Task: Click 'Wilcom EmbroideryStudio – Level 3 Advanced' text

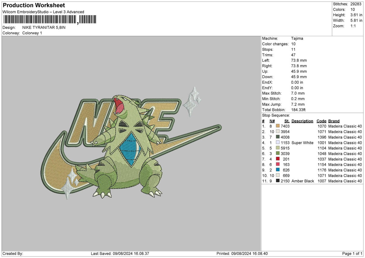Action: [x=43, y=12]
